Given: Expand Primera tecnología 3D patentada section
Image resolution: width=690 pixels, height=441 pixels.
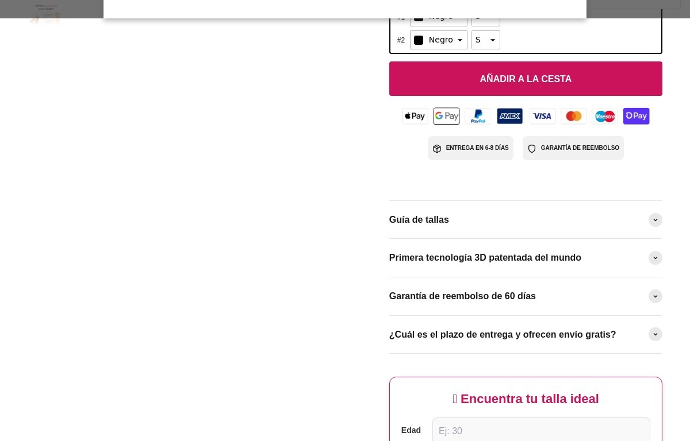Looking at the screenshot, I should tap(525, 258).
